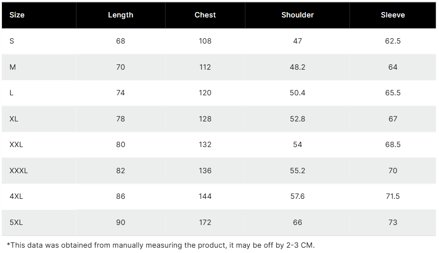
Task: Click the sleeve value 68.5
Action: 393,145
